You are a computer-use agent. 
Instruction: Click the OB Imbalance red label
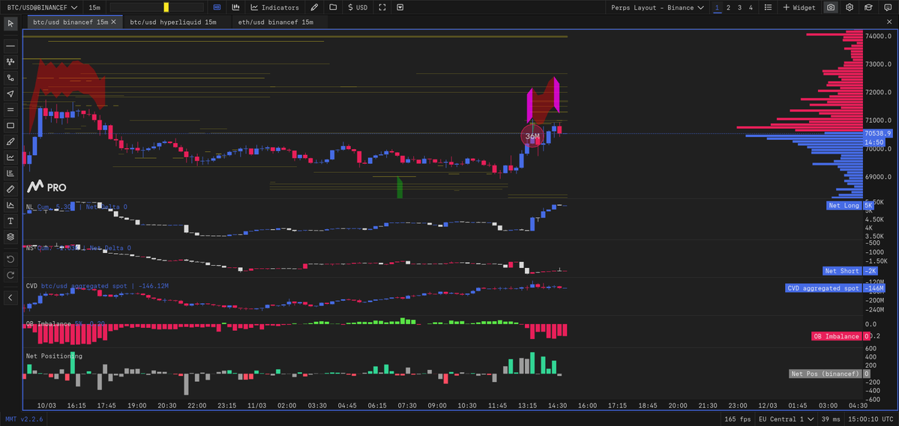coord(838,337)
